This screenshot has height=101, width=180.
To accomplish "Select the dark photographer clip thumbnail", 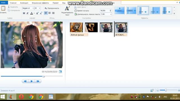I will click(91, 27).
